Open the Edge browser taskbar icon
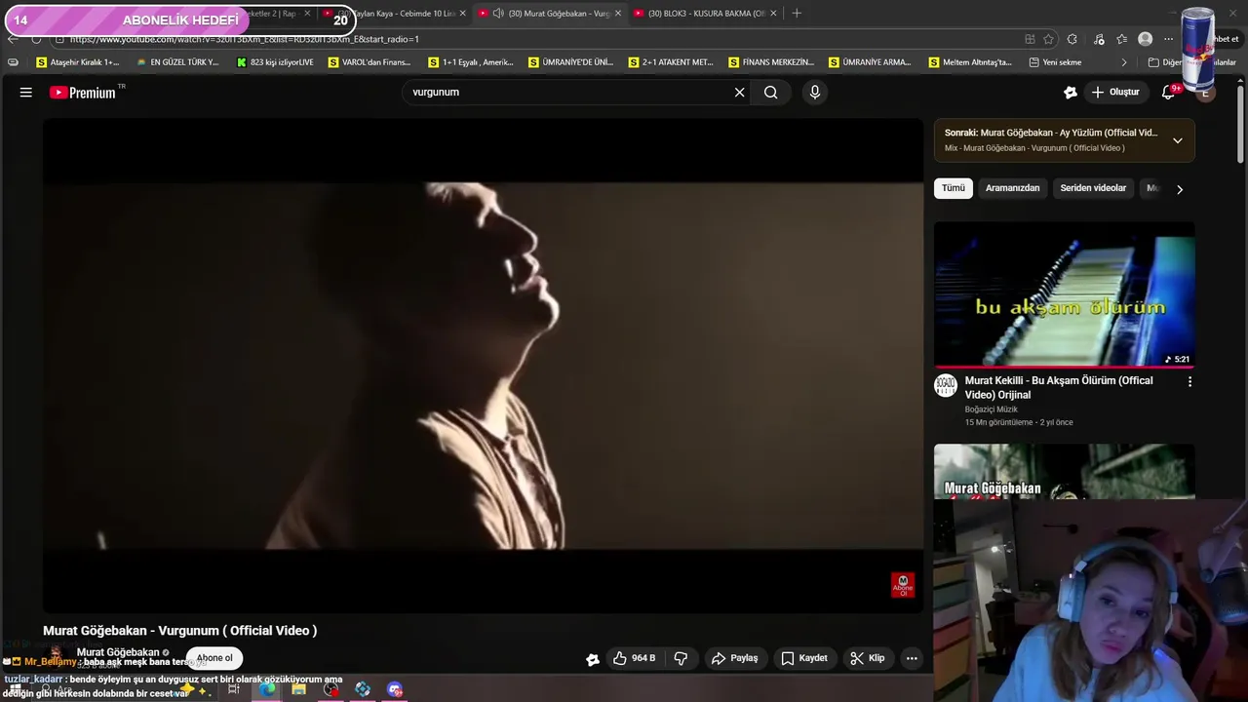The image size is (1248, 702). 267,689
